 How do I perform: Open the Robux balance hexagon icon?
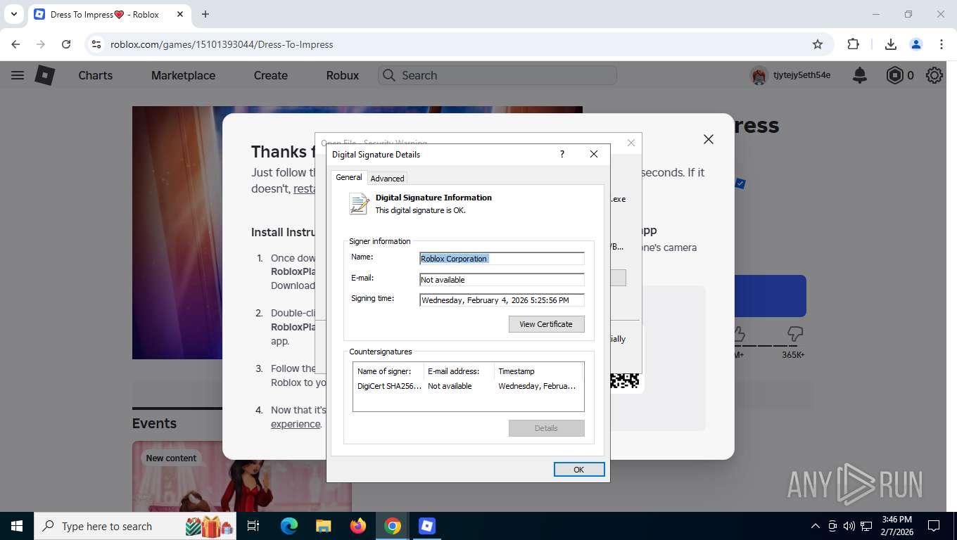[894, 75]
